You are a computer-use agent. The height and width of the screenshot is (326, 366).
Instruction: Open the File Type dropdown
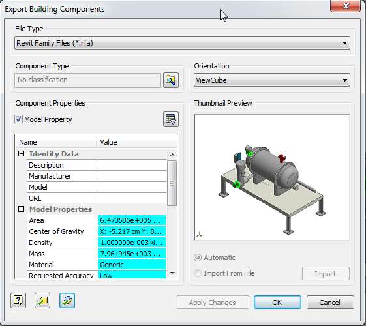(182, 43)
